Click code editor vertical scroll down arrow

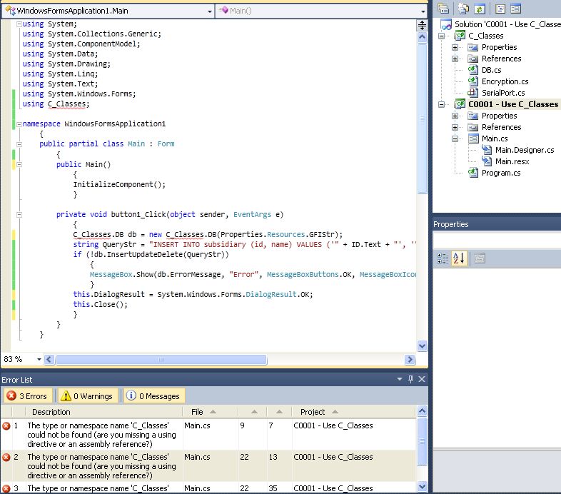coord(423,346)
